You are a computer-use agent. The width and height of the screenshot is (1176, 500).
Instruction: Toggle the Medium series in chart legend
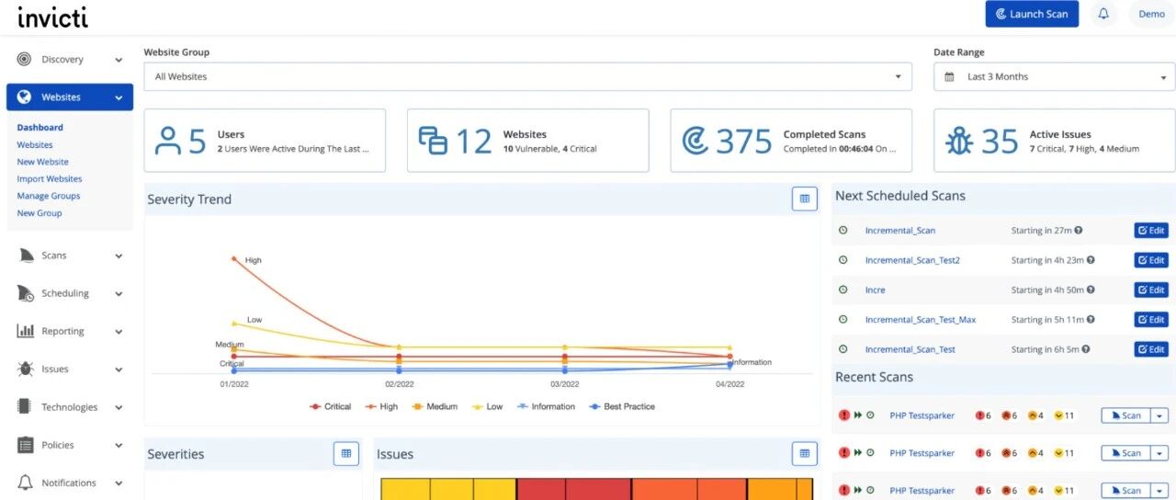(435, 406)
